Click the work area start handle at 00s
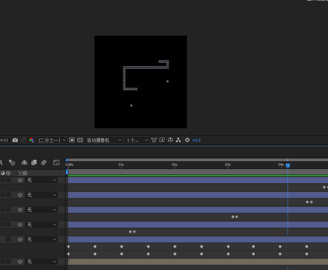The image size is (328, 270). (67, 160)
